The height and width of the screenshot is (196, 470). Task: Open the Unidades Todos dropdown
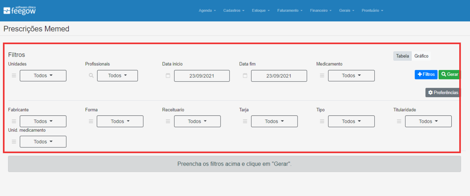tap(43, 76)
